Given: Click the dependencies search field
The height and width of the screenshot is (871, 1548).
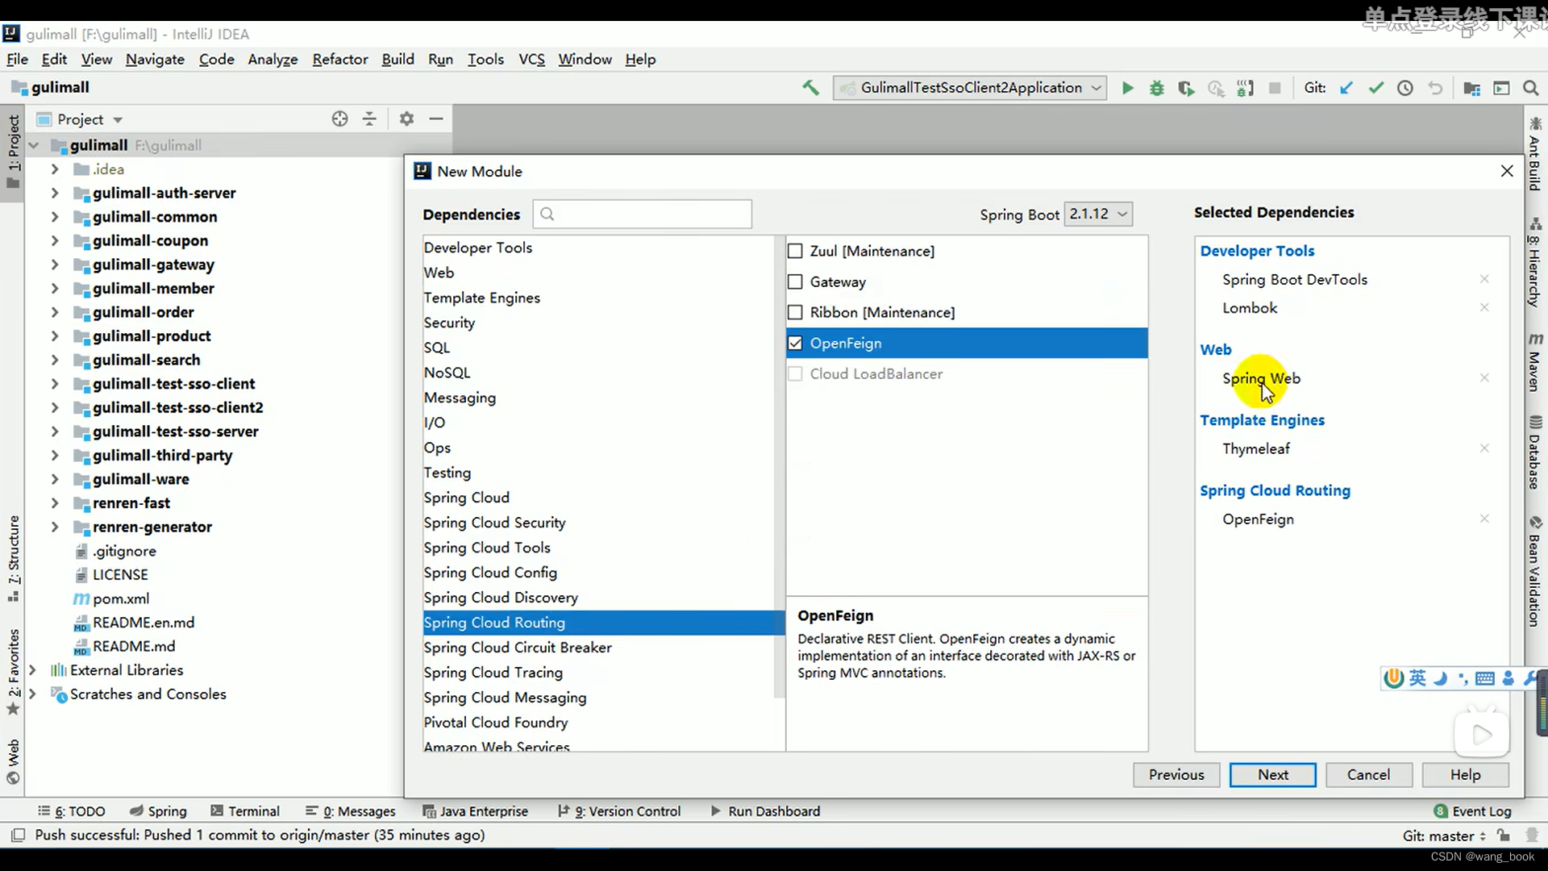Looking at the screenshot, I should click(642, 214).
